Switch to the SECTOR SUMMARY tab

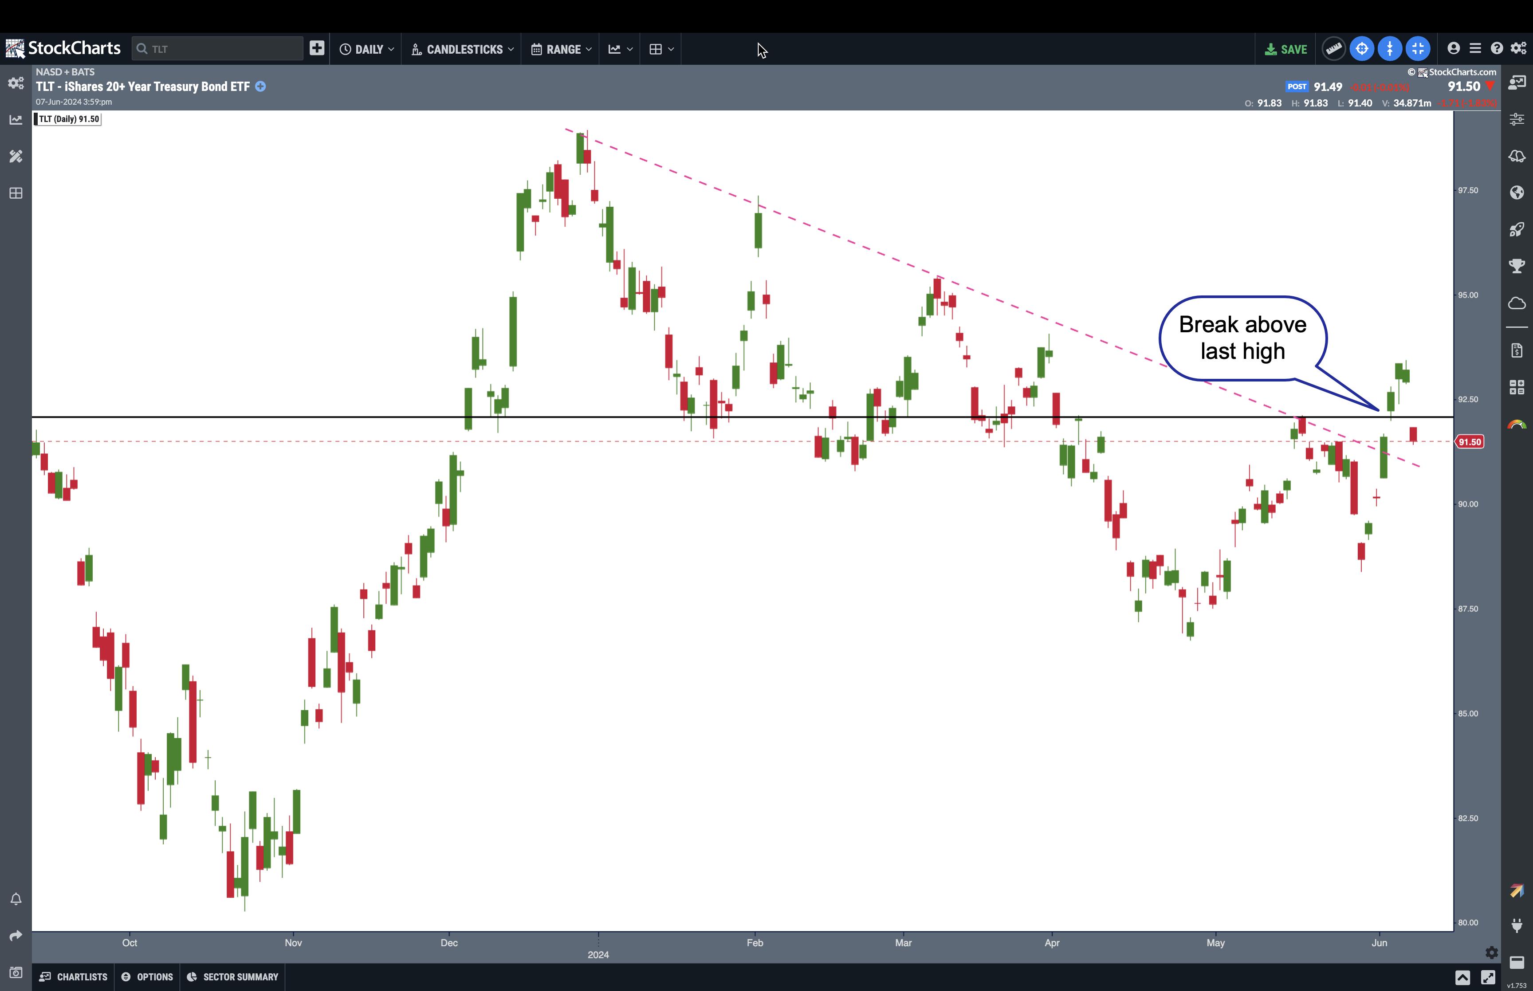coord(233,977)
